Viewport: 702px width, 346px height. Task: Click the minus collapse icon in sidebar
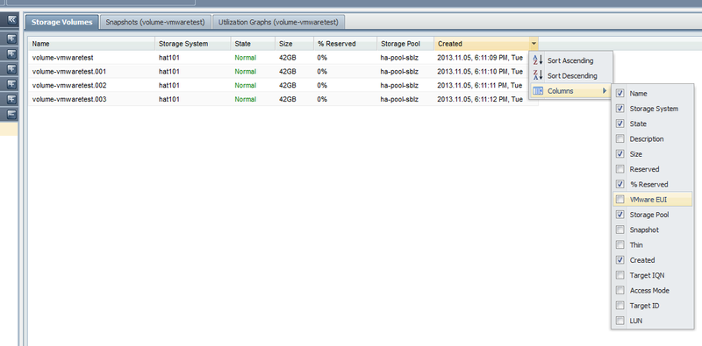[12, 114]
